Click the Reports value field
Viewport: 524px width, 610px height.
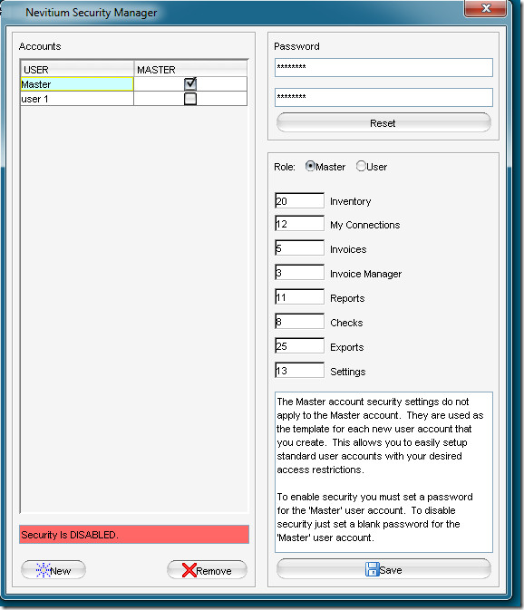[299, 297]
